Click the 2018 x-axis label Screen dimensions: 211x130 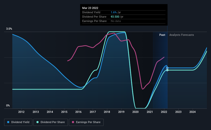point(107,112)
